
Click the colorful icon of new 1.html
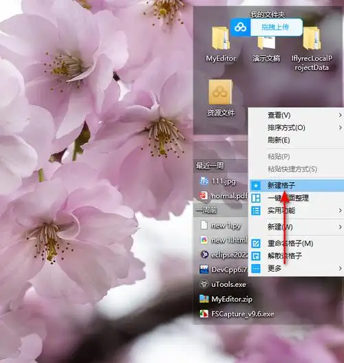point(204,240)
